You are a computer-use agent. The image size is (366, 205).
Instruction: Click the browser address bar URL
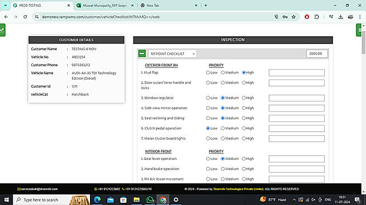[x=101, y=17]
